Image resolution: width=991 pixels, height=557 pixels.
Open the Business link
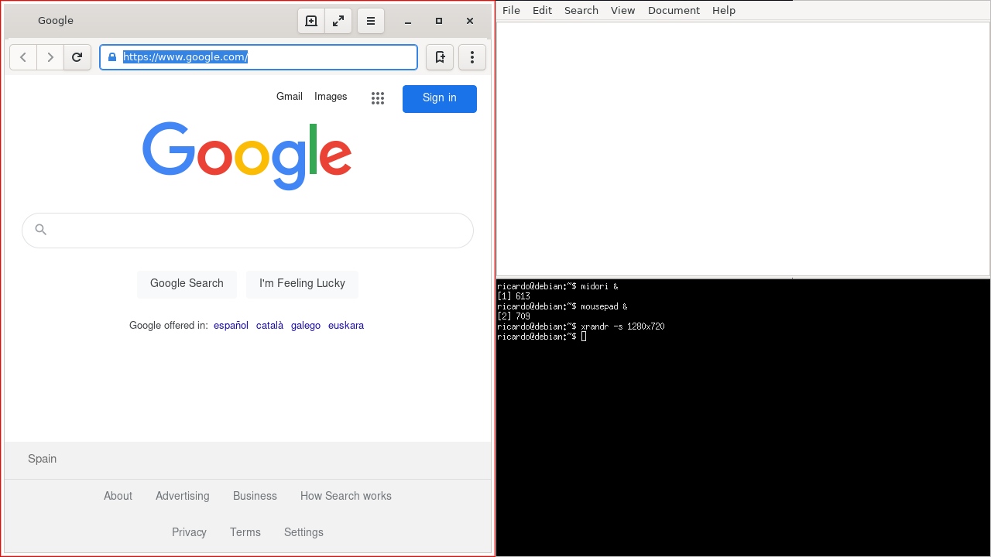(255, 496)
